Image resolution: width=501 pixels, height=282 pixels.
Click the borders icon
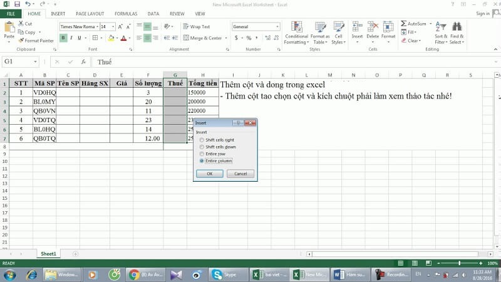coord(95,38)
